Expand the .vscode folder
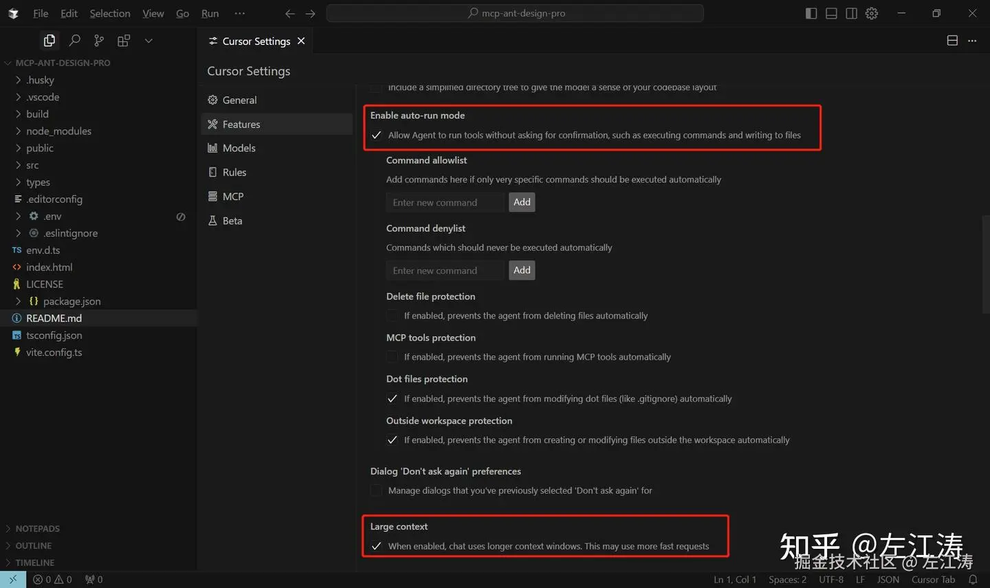This screenshot has height=588, width=990. (x=98, y=97)
